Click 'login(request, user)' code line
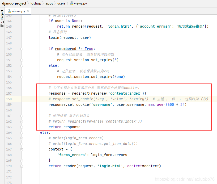This screenshot has width=217, height=184. (70, 38)
